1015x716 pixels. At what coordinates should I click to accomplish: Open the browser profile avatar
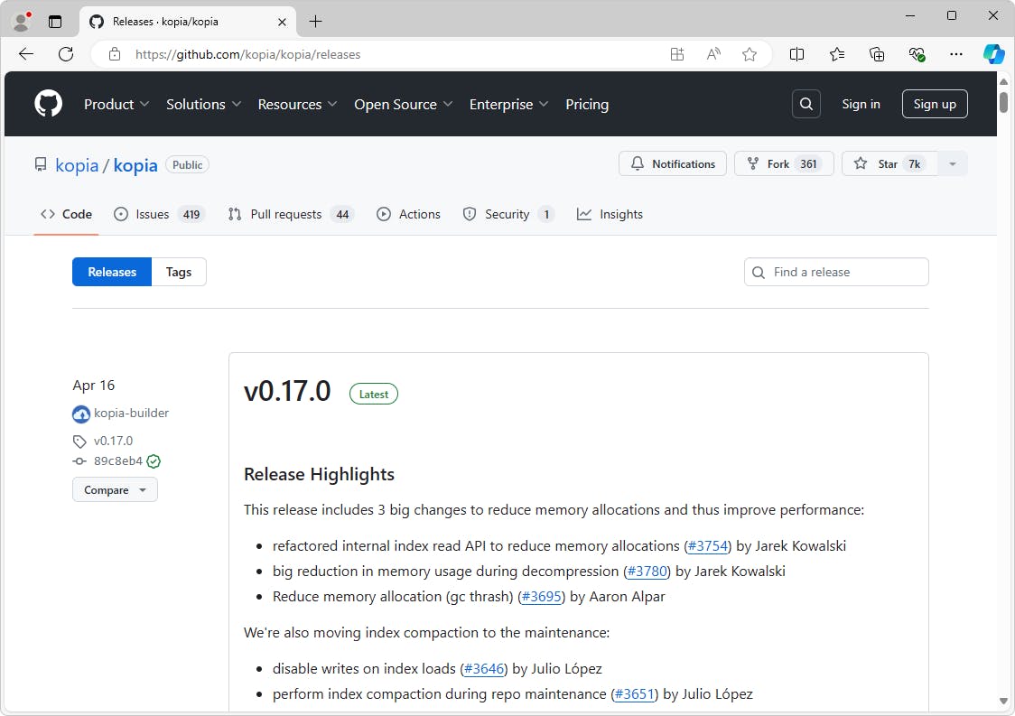pos(22,21)
